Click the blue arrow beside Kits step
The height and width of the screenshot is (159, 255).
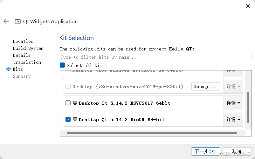coord(8,69)
